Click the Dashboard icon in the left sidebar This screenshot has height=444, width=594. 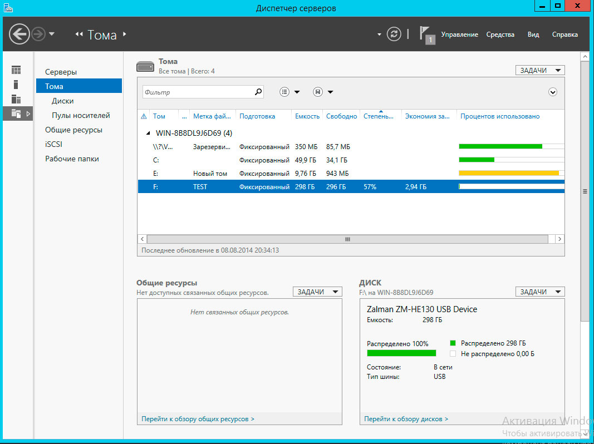16,70
